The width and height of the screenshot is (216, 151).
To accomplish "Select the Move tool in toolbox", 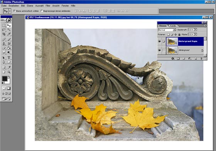I will [9, 25].
